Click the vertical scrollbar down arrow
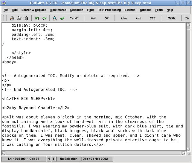Viewport: 192px width, 163px height. click(x=188, y=149)
